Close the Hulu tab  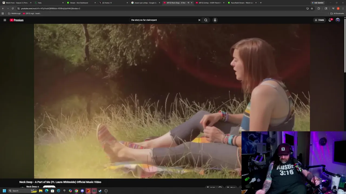(63, 3)
